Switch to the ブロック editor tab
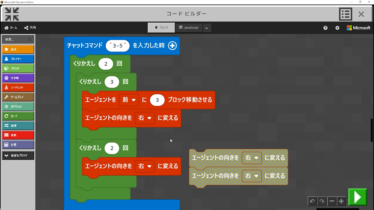The height and width of the screenshot is (210, 374). pos(161,28)
